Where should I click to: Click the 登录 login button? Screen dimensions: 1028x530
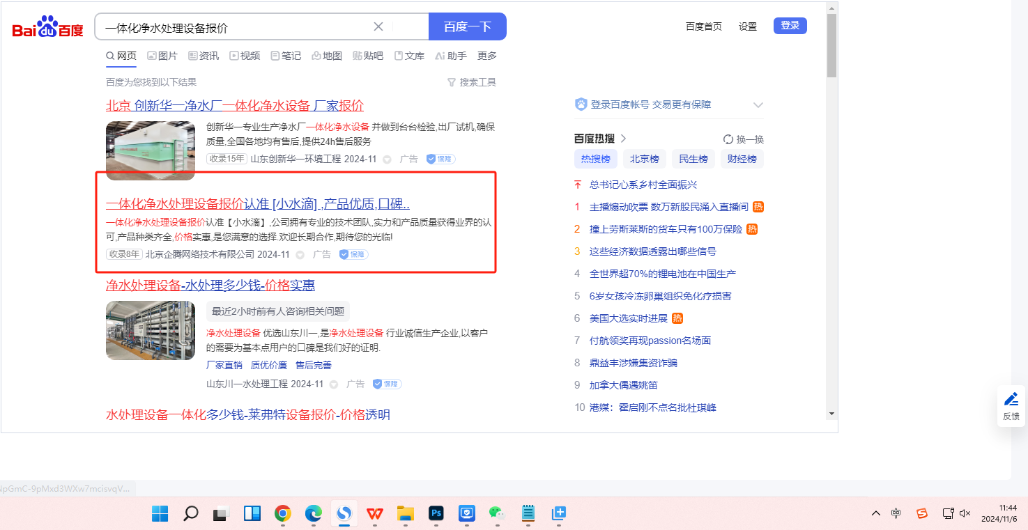pyautogui.click(x=790, y=26)
